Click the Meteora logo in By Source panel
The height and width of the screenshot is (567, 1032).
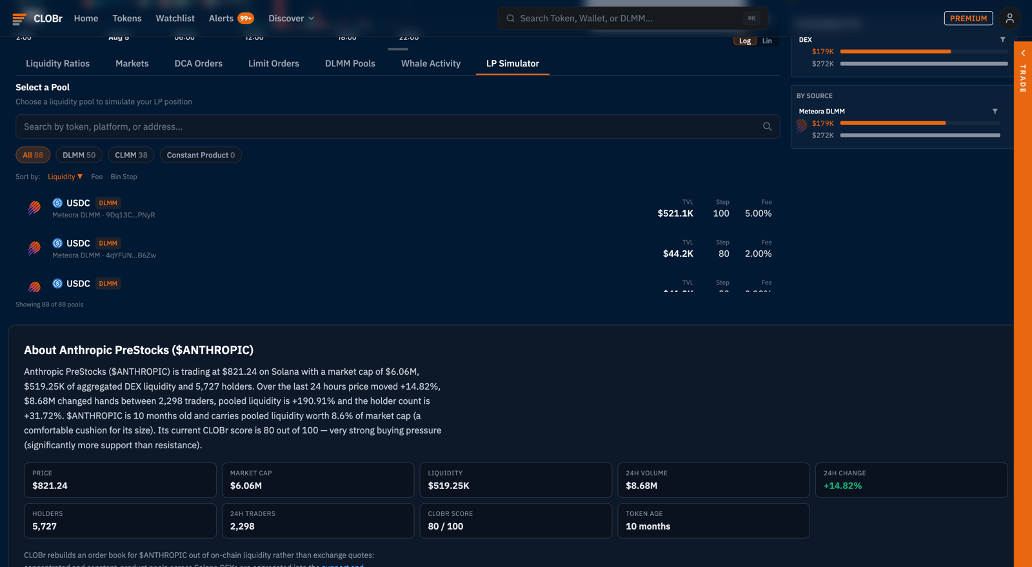[802, 126]
